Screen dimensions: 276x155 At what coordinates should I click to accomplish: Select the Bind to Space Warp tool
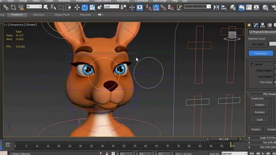(x=21, y=7)
